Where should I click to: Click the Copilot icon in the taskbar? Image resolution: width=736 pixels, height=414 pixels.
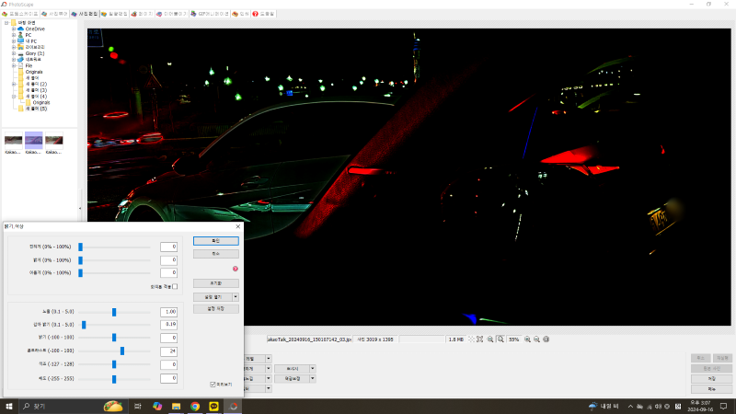point(157,406)
